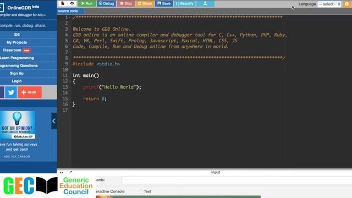Switch to the source code tab

[x=68, y=11]
